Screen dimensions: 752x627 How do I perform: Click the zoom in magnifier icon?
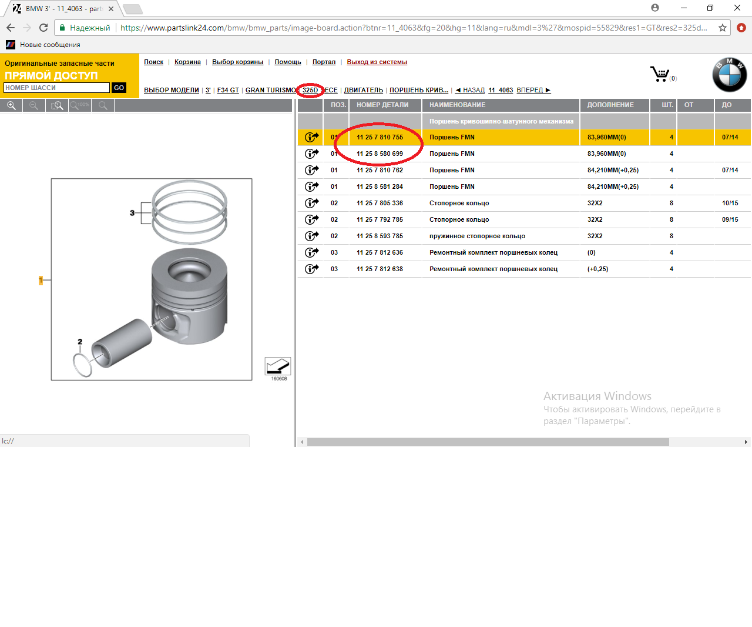coord(11,105)
